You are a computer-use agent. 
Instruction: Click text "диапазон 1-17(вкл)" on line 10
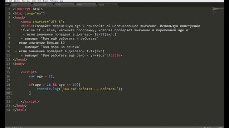click(87, 51)
